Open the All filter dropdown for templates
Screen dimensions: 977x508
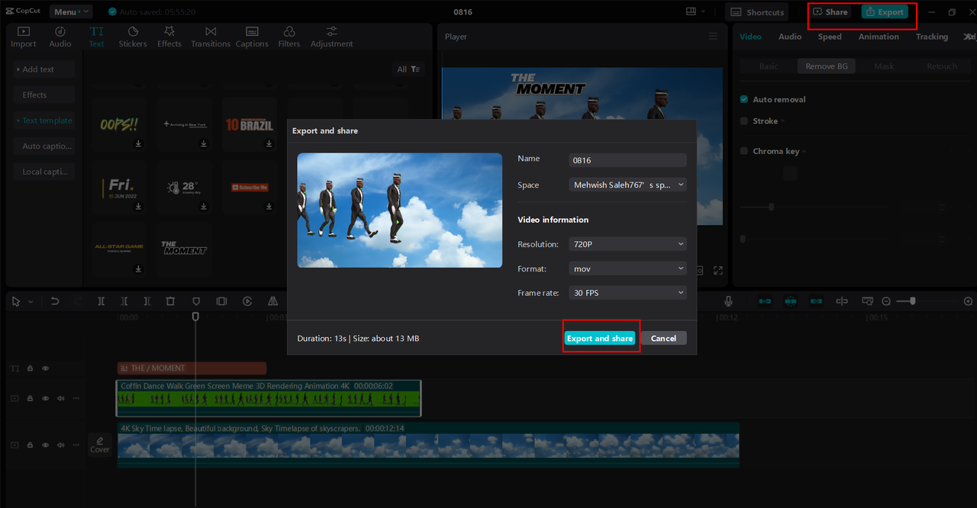click(408, 69)
